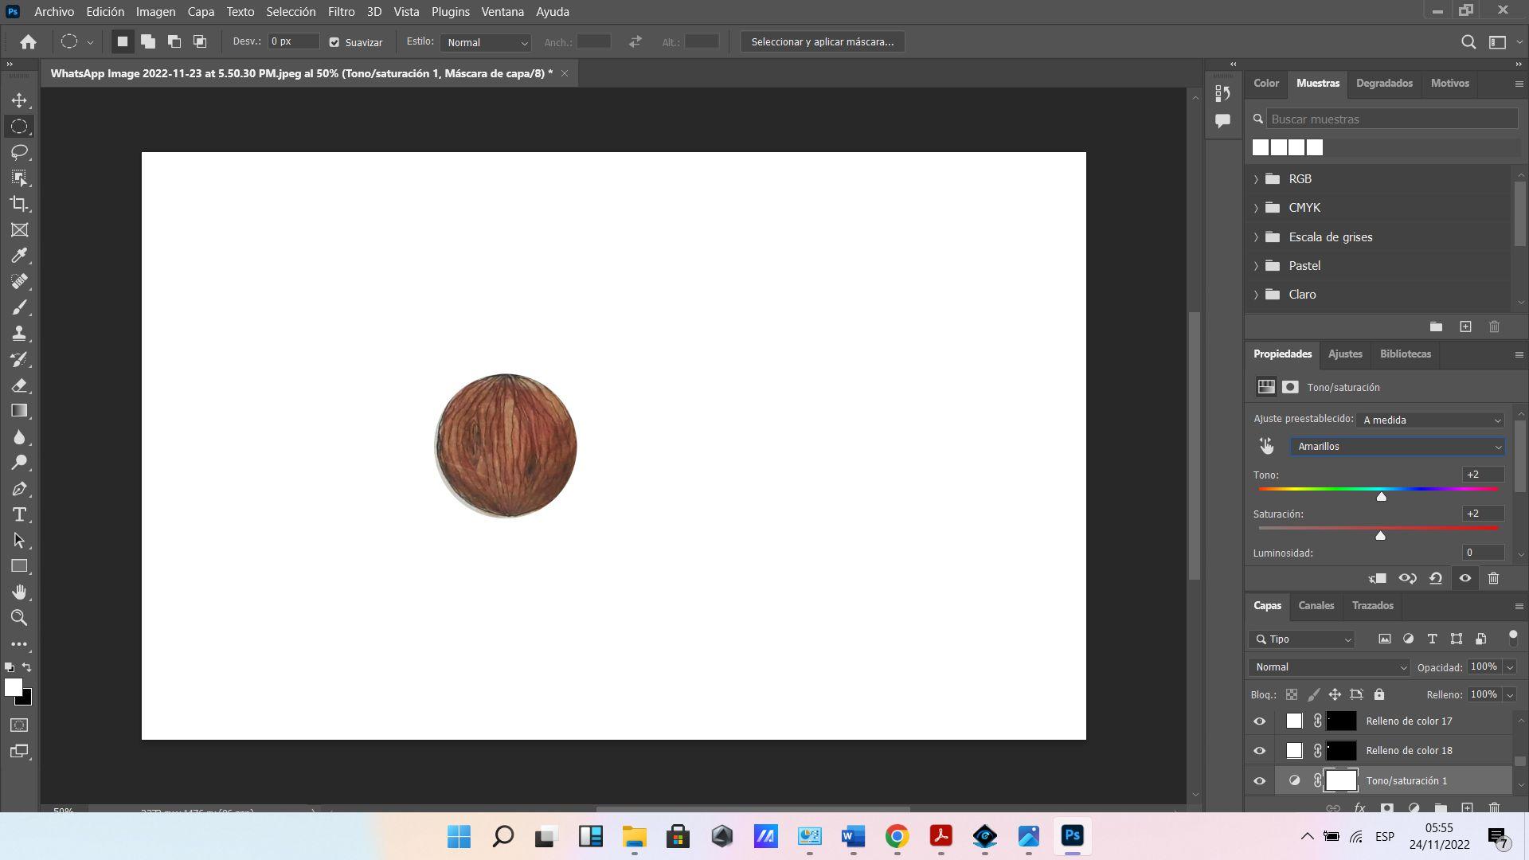Select the Hand tool

[19, 592]
